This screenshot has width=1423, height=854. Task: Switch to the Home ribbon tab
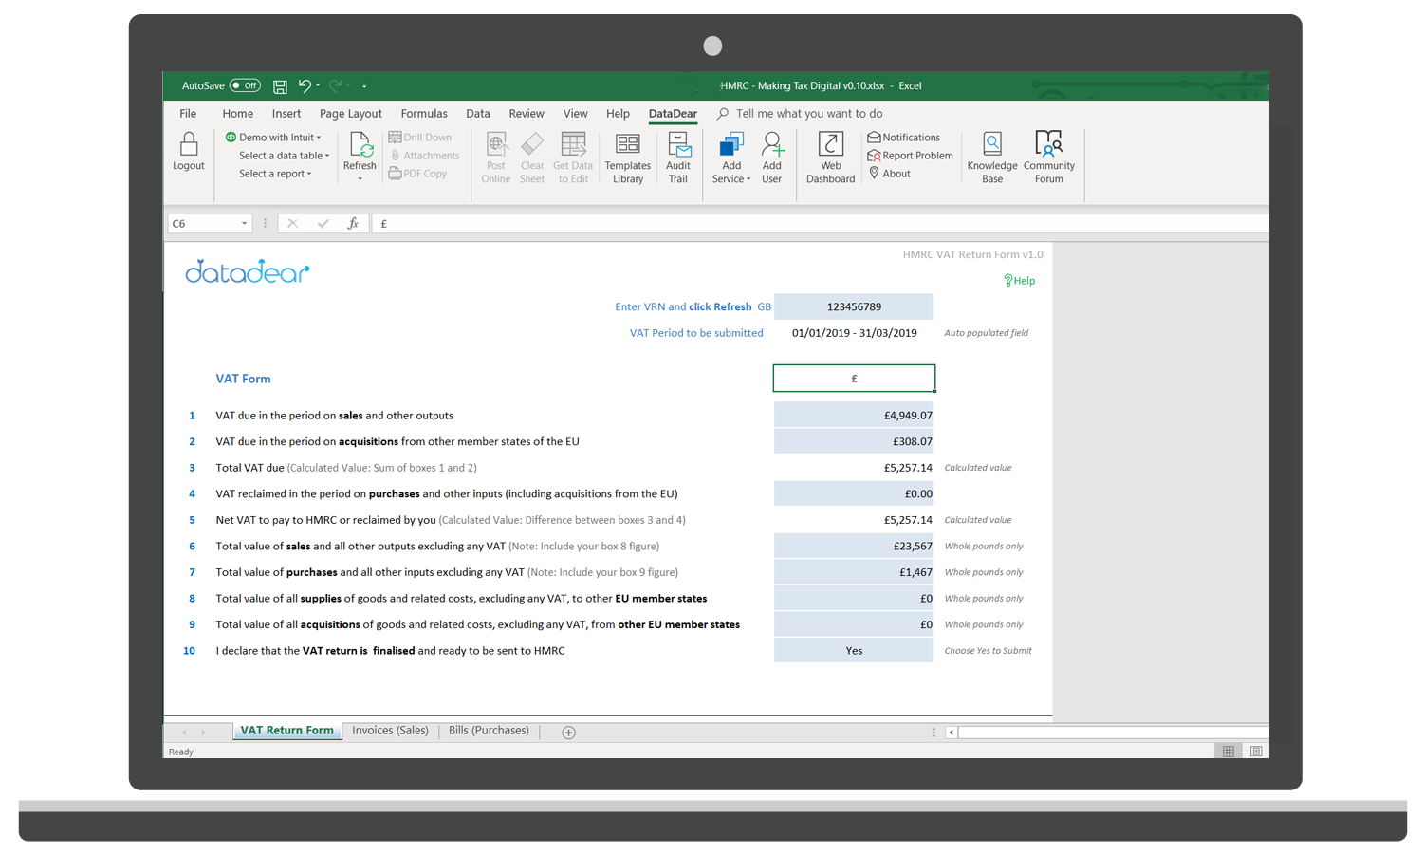pyautogui.click(x=238, y=114)
